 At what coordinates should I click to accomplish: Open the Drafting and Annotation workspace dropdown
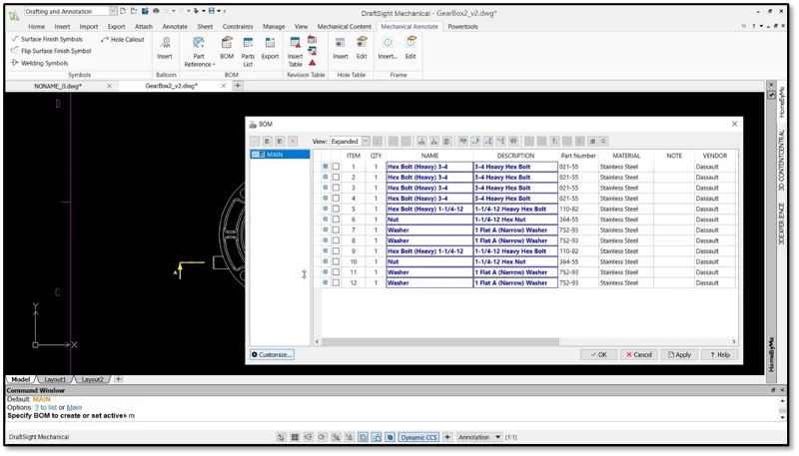(113, 11)
